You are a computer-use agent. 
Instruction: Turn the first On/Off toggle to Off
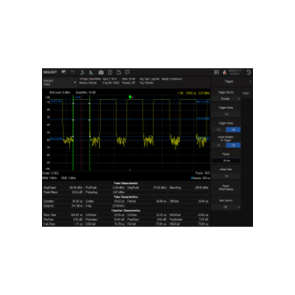[x=233, y=129]
